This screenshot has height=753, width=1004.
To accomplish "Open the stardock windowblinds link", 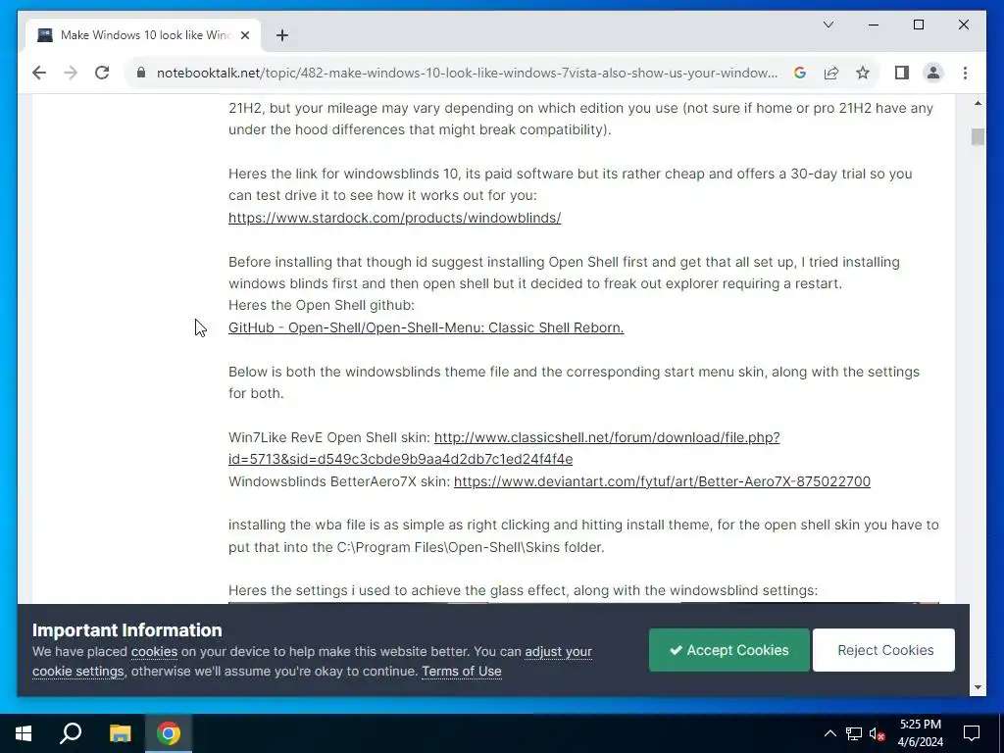I will (x=394, y=218).
